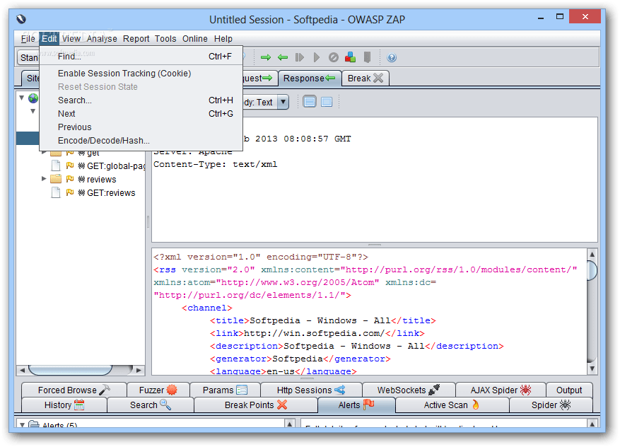Open the Spider tab
The width and height of the screenshot is (620, 447).
coord(551,405)
